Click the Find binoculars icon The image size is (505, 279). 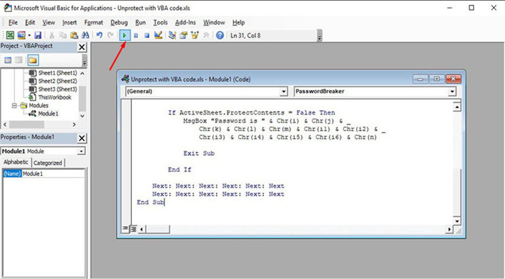[x=85, y=36]
